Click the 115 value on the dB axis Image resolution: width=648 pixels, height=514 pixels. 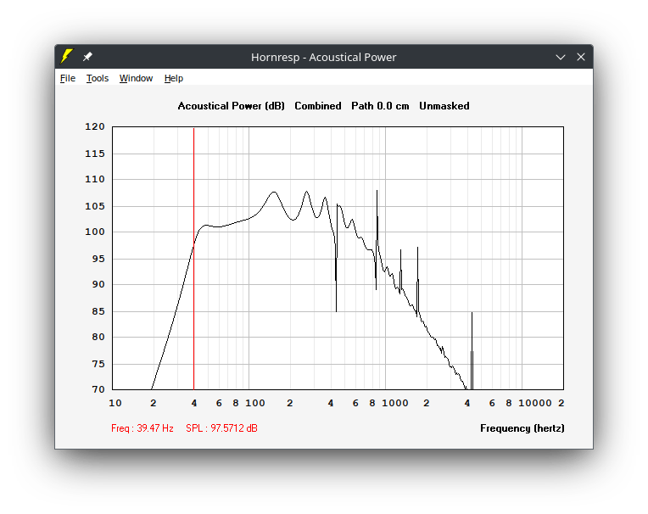(95, 154)
